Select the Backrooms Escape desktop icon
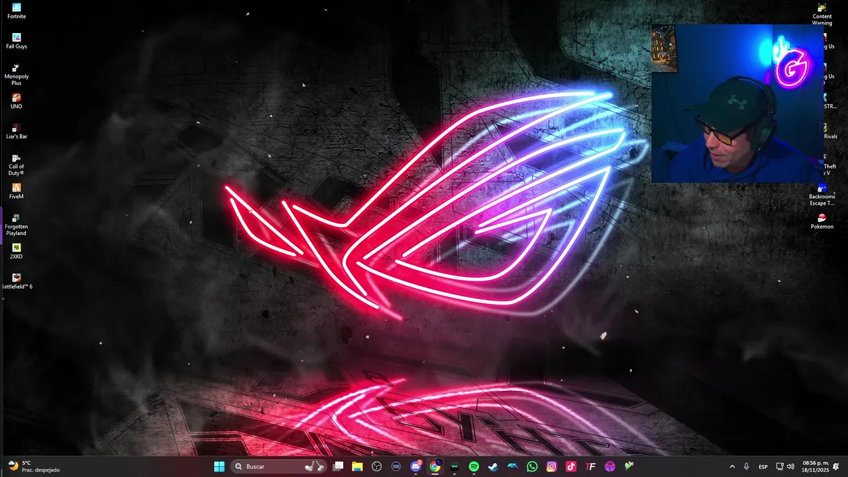848x477 pixels. tap(822, 195)
